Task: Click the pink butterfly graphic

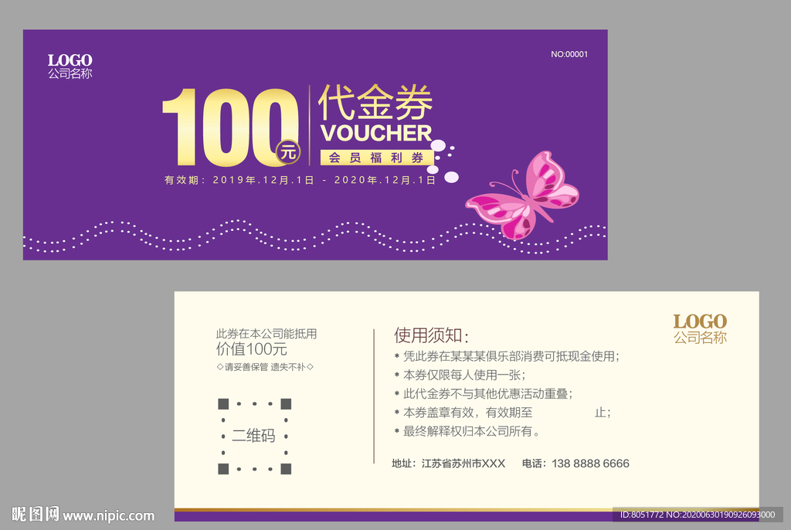Action: [522, 195]
